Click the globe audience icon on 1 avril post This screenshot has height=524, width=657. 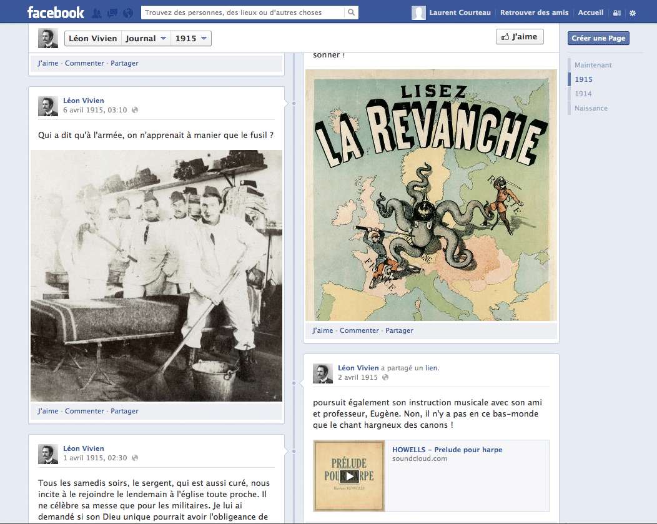(135, 458)
